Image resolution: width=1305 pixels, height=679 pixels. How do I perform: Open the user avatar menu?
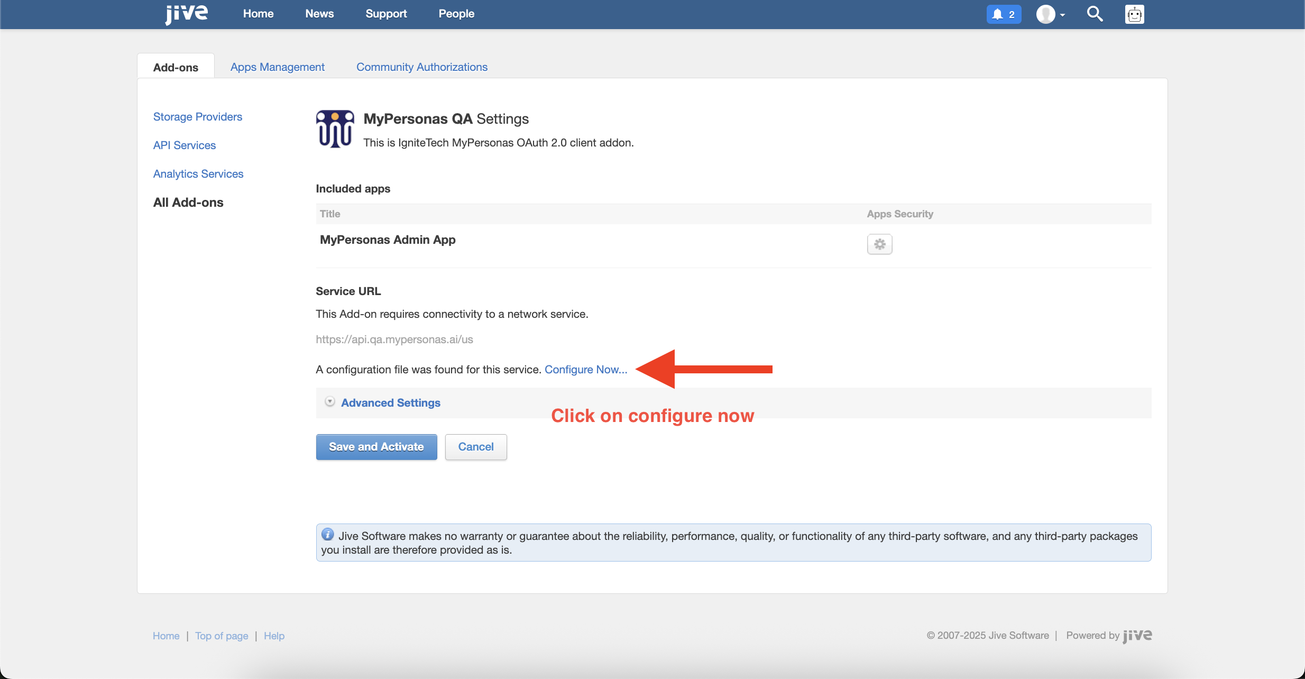[1050, 14]
